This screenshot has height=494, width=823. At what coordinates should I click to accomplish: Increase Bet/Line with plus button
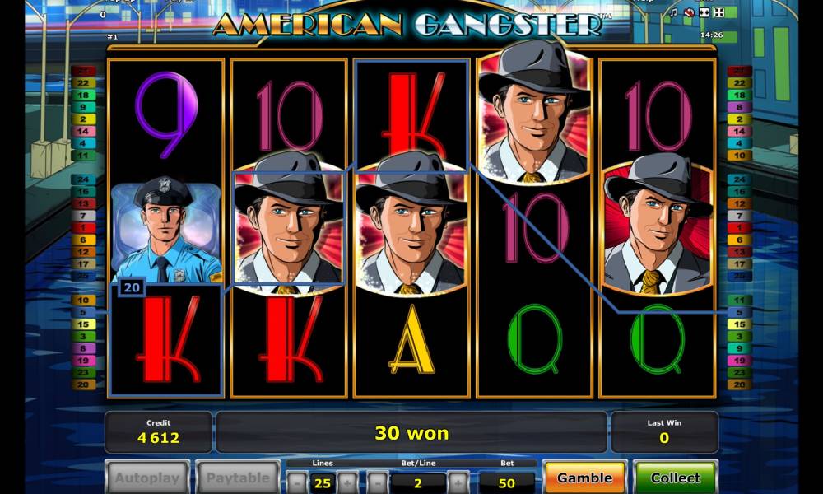point(458,482)
